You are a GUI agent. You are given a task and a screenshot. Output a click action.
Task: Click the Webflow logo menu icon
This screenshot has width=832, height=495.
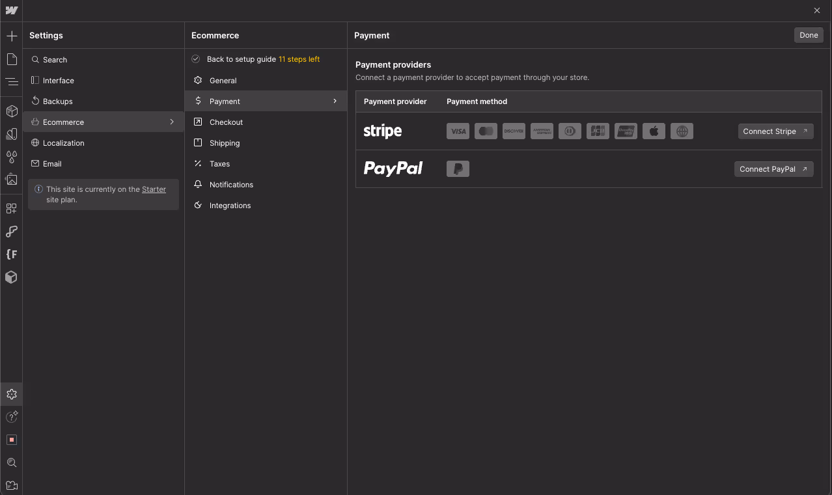click(x=11, y=10)
